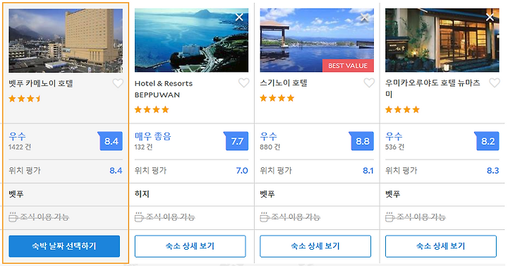Save 스기노이 호텔 to favorites heart

369,83
